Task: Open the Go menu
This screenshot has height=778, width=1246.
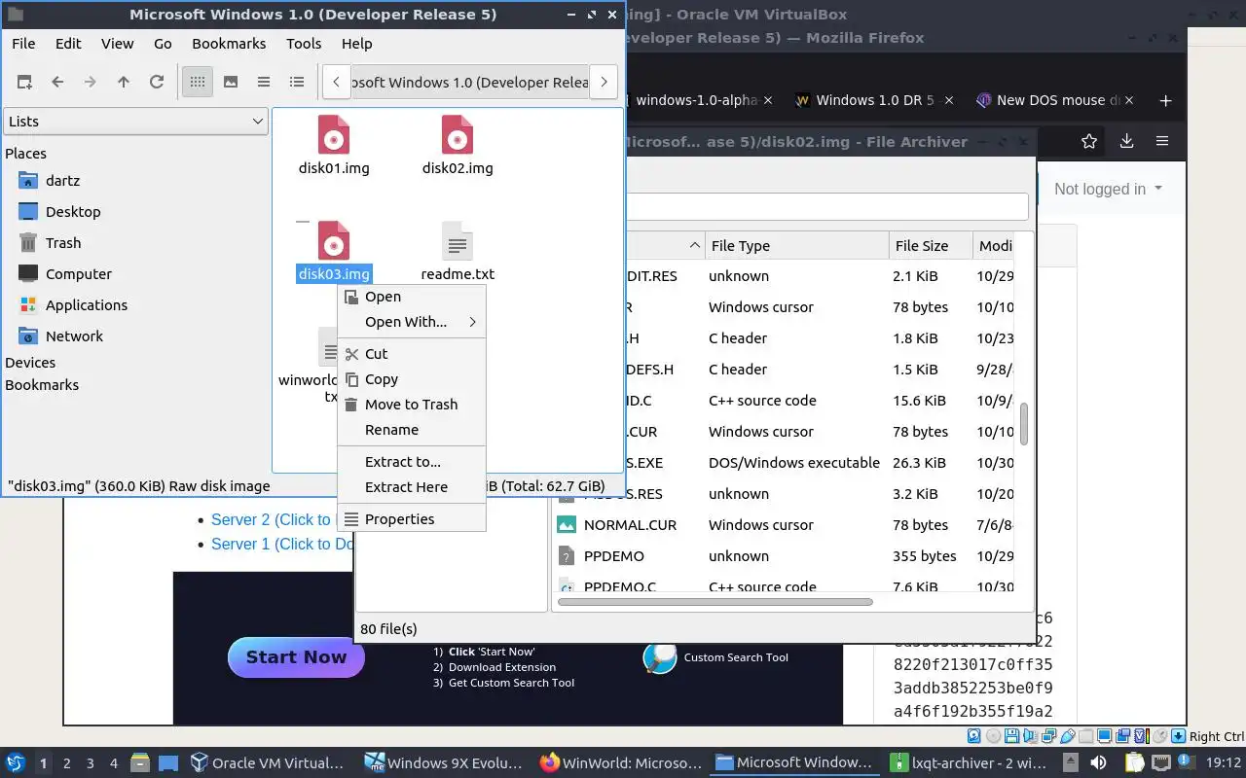Action: [x=163, y=44]
